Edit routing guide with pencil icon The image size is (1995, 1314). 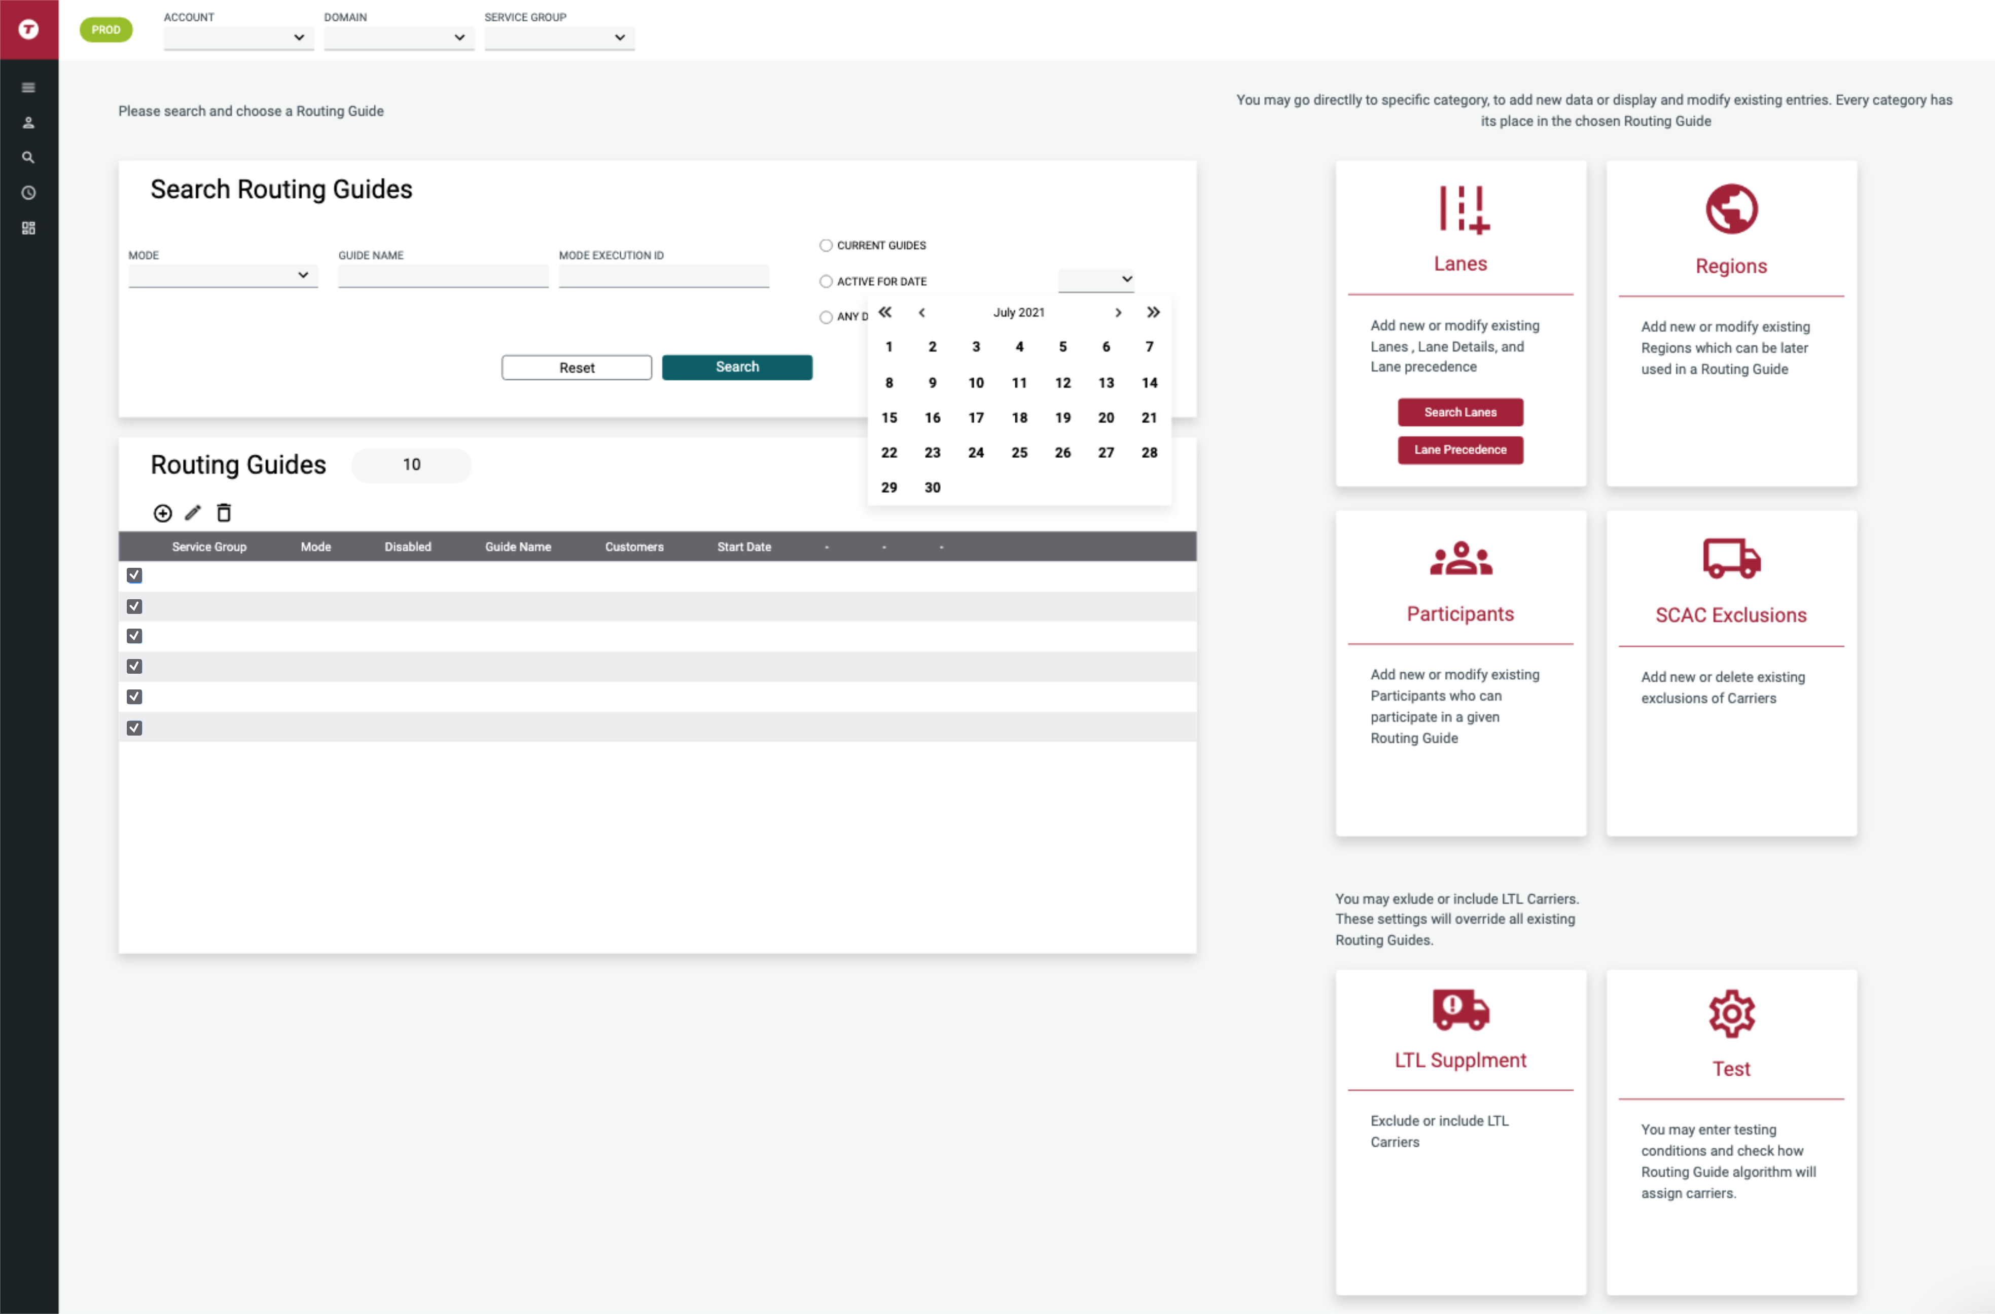[x=193, y=512]
